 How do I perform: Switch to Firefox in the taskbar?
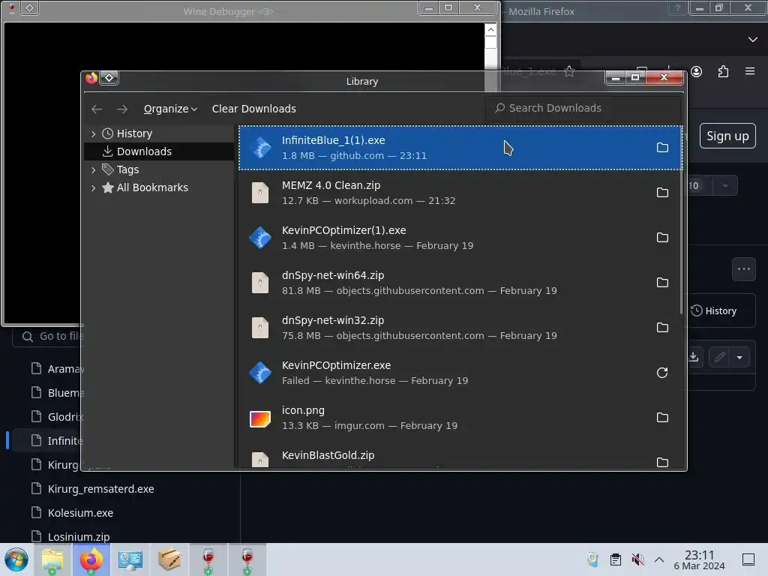coord(91,559)
